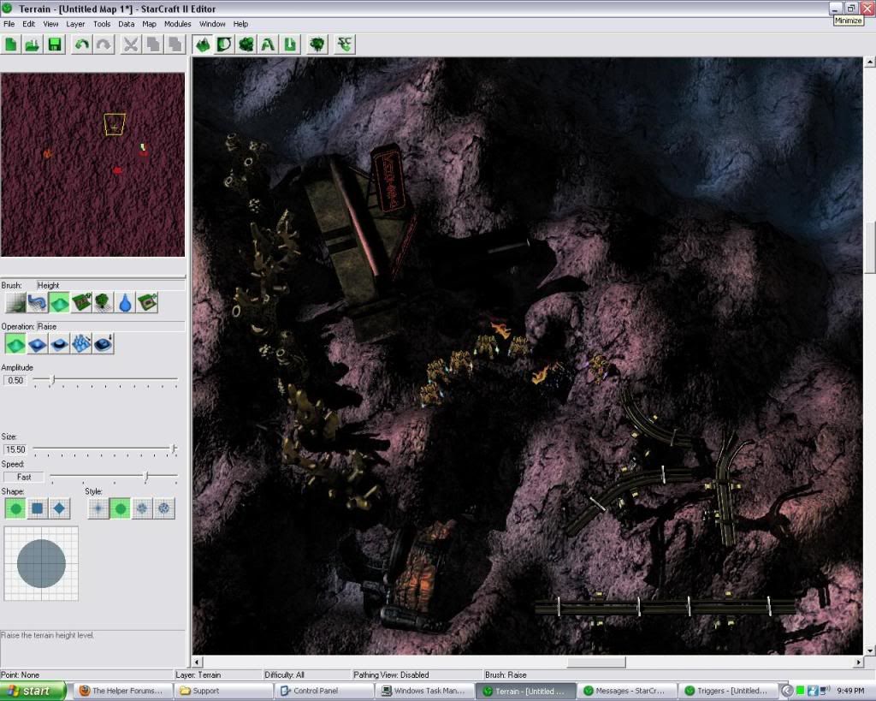Click the greyed-out Redo arrow
This screenshot has height=701, width=876.
click(x=104, y=45)
